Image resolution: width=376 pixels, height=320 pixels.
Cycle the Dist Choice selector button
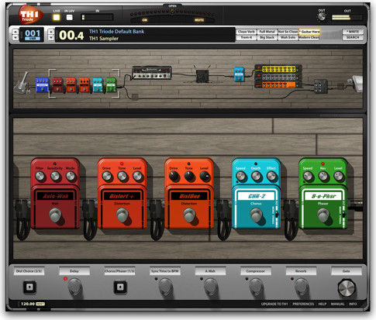point(29,287)
